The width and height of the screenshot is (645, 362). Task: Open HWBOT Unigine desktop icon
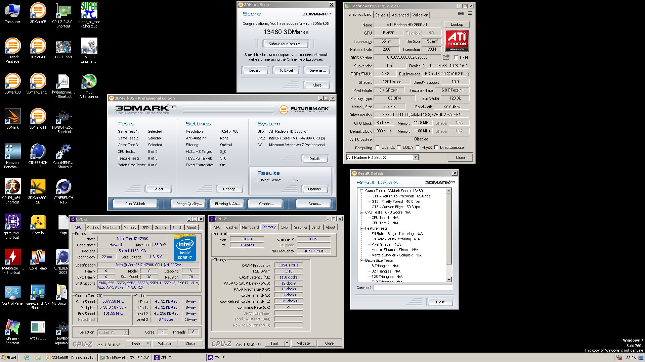point(89,51)
